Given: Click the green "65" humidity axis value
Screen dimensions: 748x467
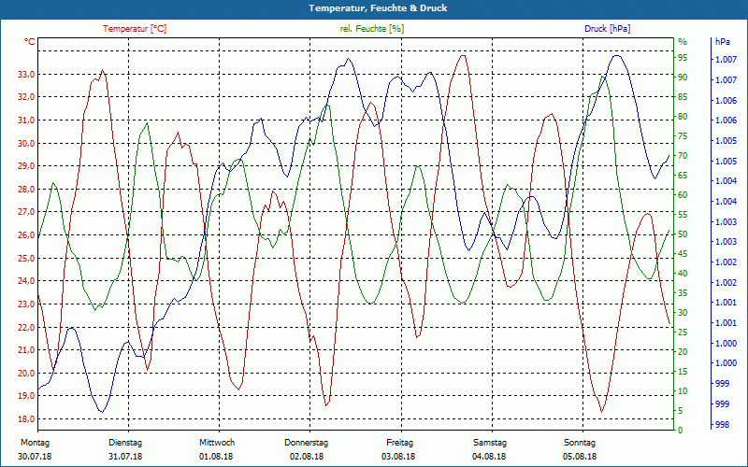Looking at the screenshot, I should [x=683, y=176].
